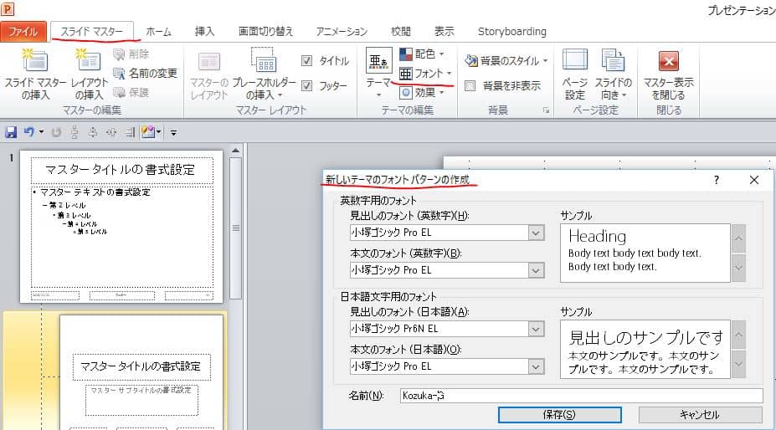Enable the 背景を非表示 checkbox
The image size is (776, 430).
[x=470, y=85]
